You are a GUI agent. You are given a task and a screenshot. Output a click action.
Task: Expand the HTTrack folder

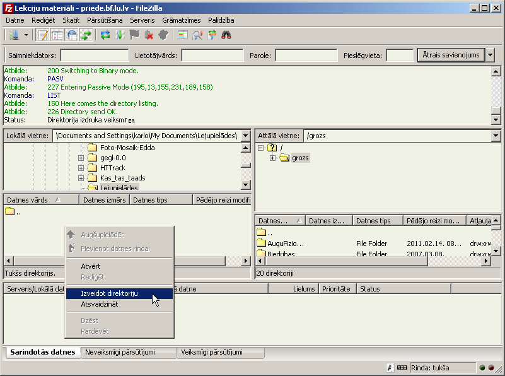tap(81, 168)
